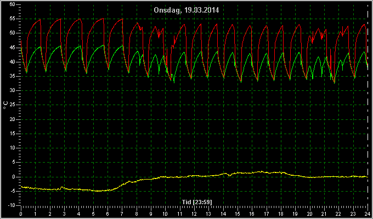
Task: Click the -10 temperature axis label
Action: pyautogui.click(x=12, y=205)
